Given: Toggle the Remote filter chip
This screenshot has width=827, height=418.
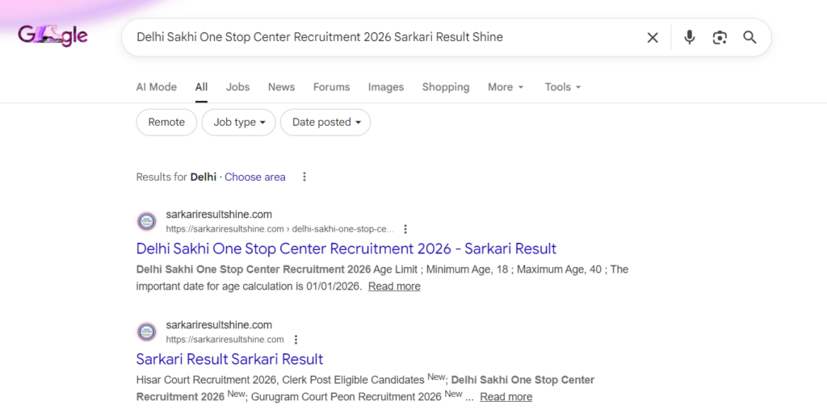Looking at the screenshot, I should tap(166, 123).
